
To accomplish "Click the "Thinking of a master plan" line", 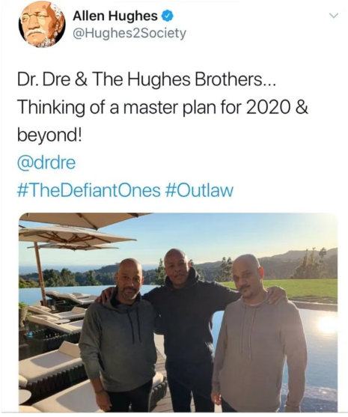I will point(162,108).
